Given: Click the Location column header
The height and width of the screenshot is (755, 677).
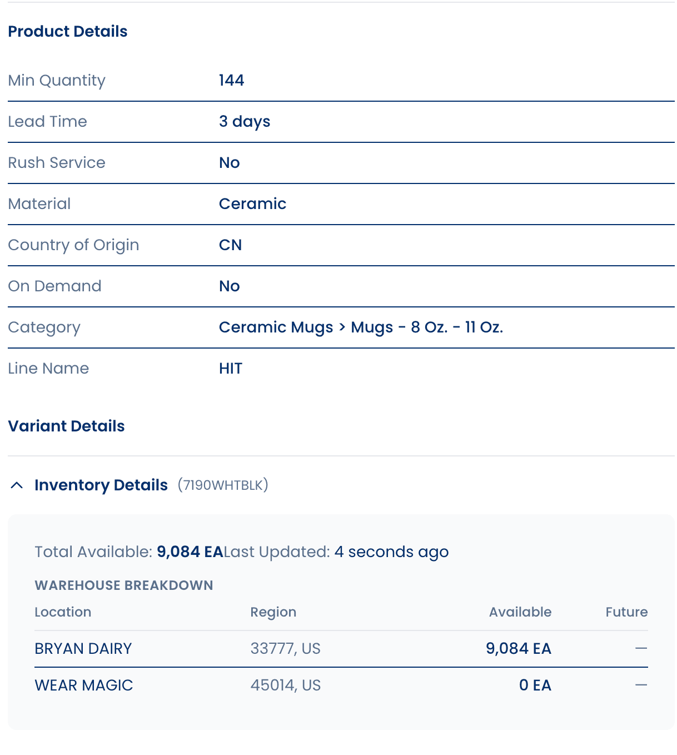Looking at the screenshot, I should pyautogui.click(x=63, y=612).
